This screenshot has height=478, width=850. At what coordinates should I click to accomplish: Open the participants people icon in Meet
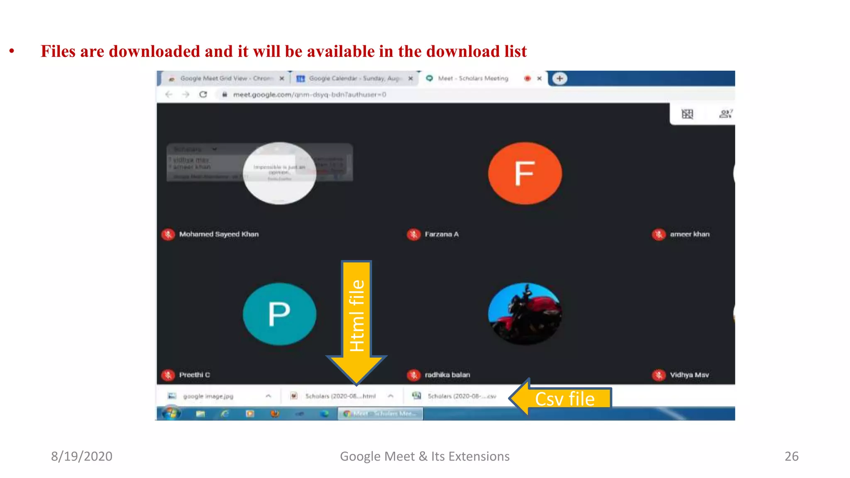point(725,113)
